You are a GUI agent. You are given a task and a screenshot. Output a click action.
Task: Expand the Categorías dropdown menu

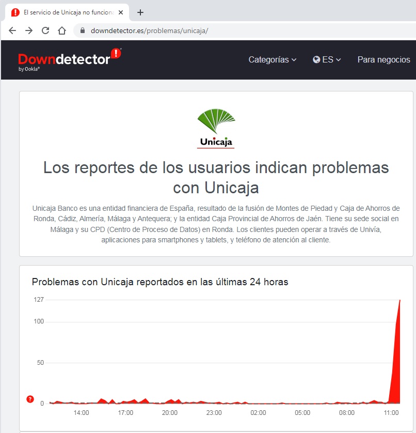tap(273, 59)
